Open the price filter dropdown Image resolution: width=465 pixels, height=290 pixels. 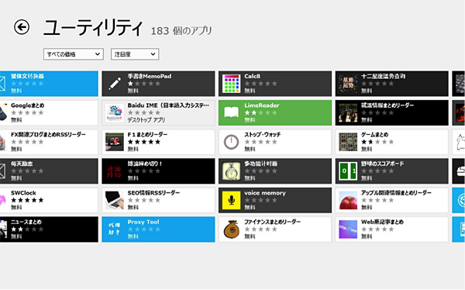coord(74,54)
